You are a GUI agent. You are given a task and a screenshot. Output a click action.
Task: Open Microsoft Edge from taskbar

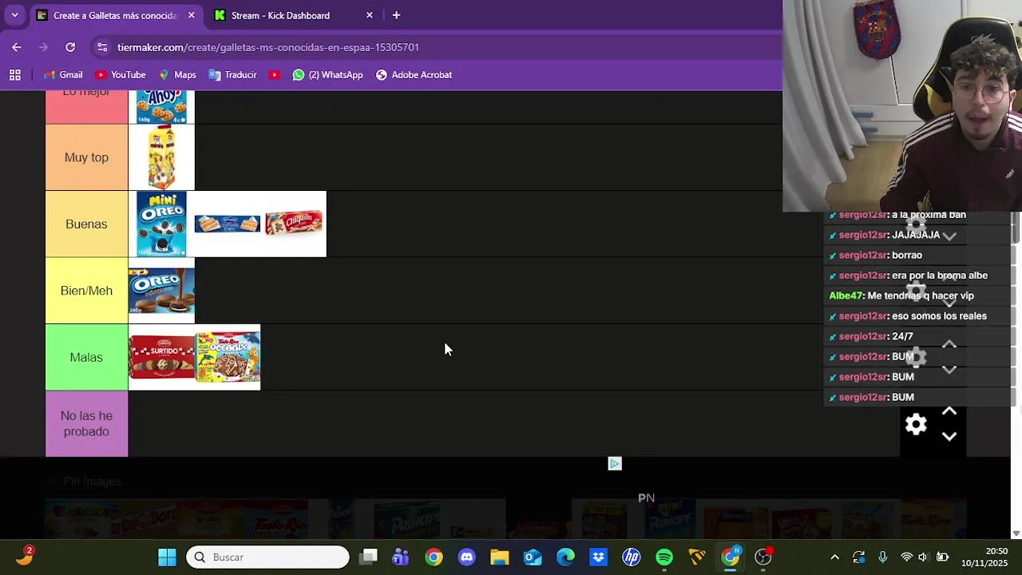click(565, 557)
